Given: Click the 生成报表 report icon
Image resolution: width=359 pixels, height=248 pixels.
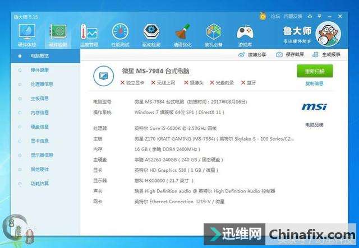Looking at the screenshot, I should pos(315,55).
